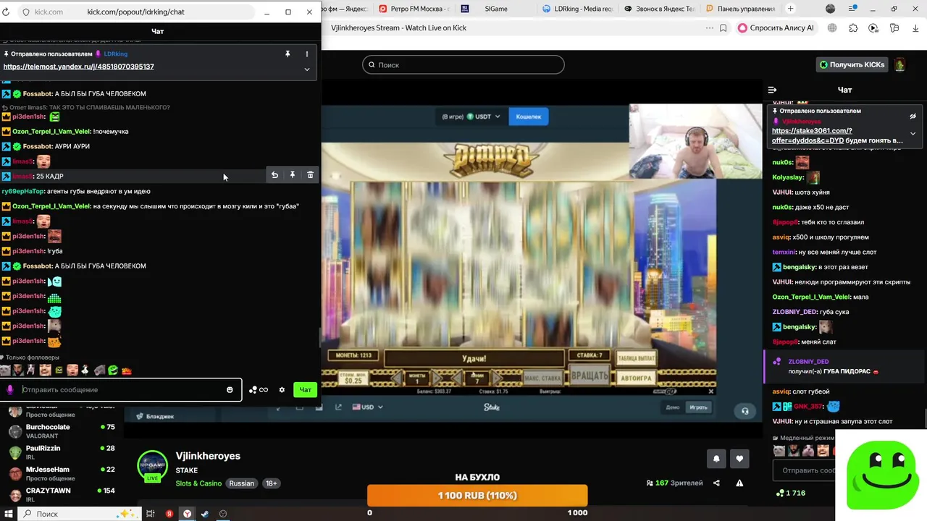The width and height of the screenshot is (927, 521).
Task: Click the Windows taskbar Поиск search box
Action: (78, 514)
